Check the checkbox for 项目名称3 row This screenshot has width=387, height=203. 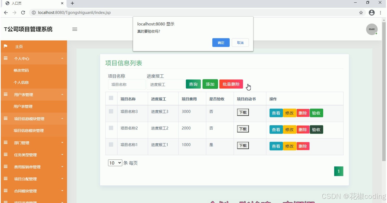111,111
